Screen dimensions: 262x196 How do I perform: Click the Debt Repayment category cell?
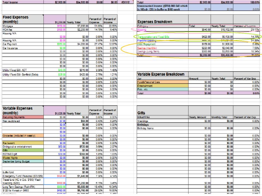point(162,44)
